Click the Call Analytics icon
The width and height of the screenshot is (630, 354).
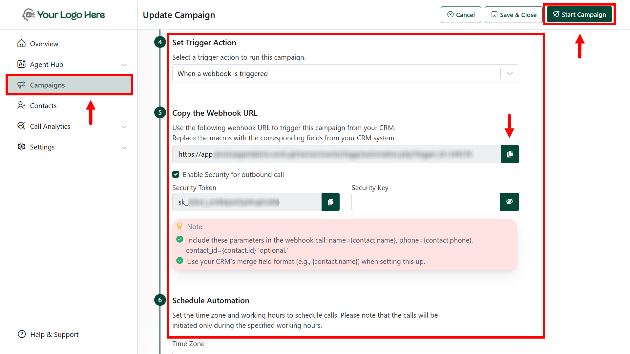tap(22, 126)
